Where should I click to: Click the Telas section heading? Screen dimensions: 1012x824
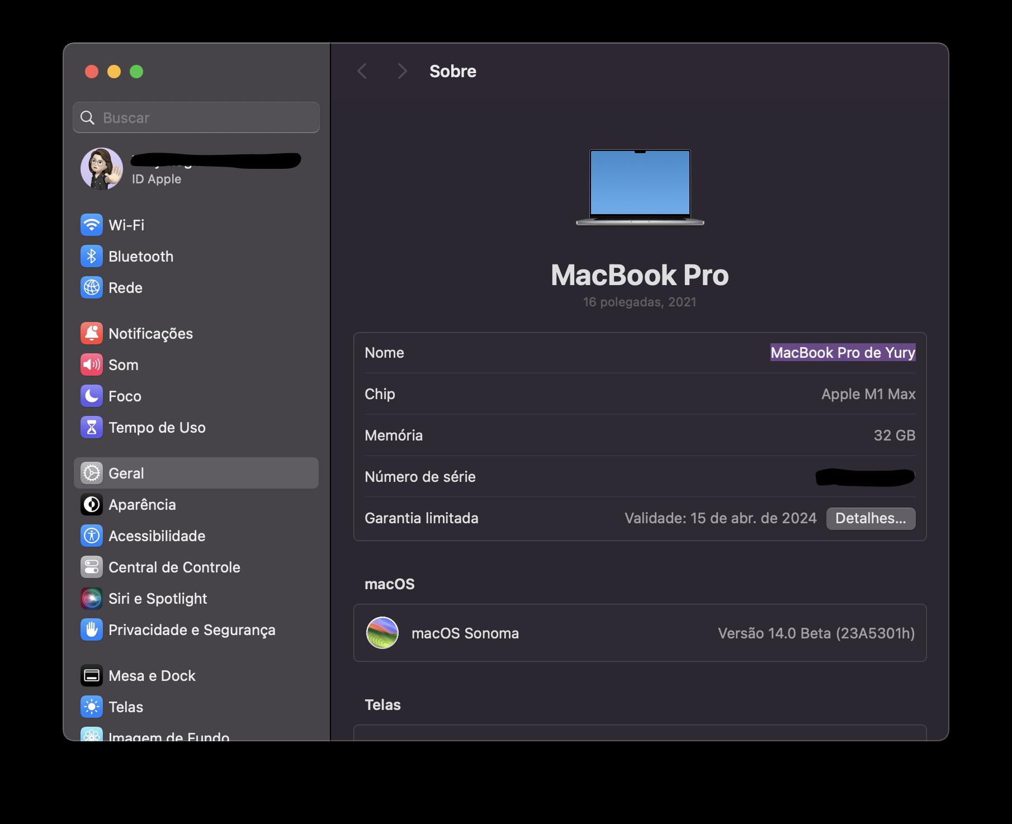pos(382,705)
